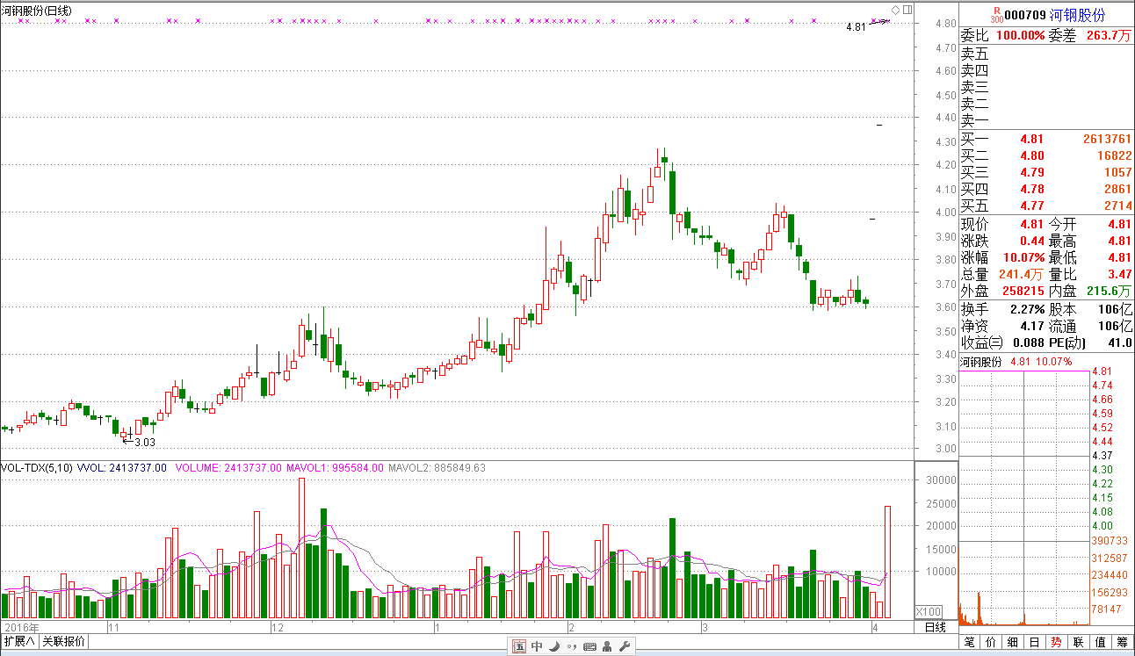Click the X100 volume scale label
The height and width of the screenshot is (656, 1135).
[x=929, y=611]
